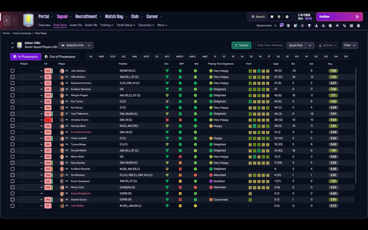Check the box for Leon Bailey
The width and height of the screenshot is (368, 230).
[x=12, y=206]
